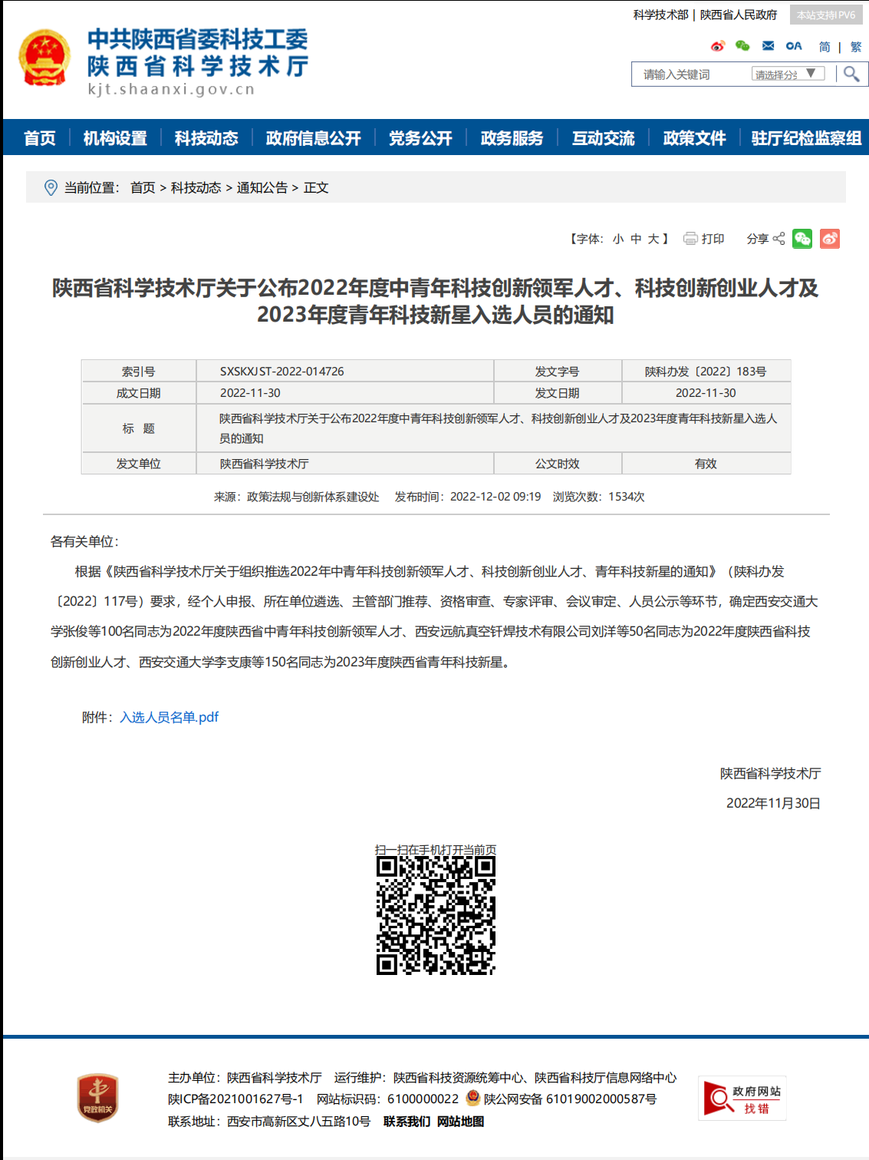Screen dimensions: 869x1160
Task: Click the site address kjt.shaanxi.gov.cn
Action: point(171,89)
